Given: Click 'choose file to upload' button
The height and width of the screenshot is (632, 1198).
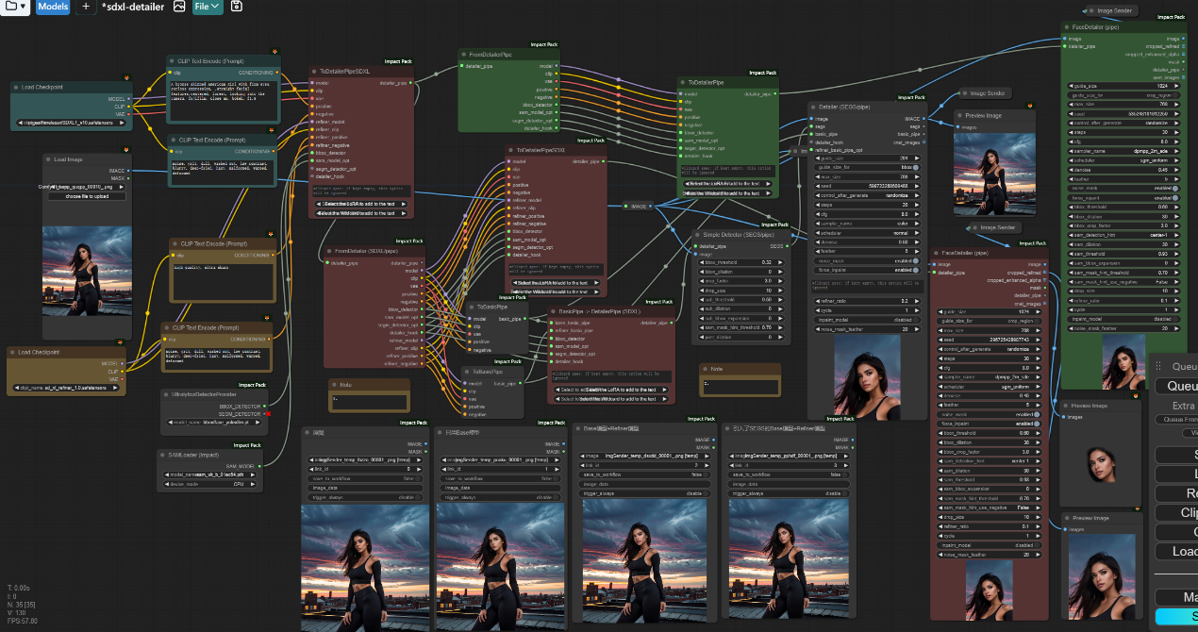Looking at the screenshot, I should pos(86,196).
